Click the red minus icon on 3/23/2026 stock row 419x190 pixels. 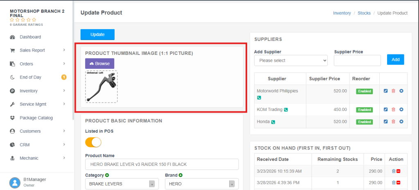point(399,171)
